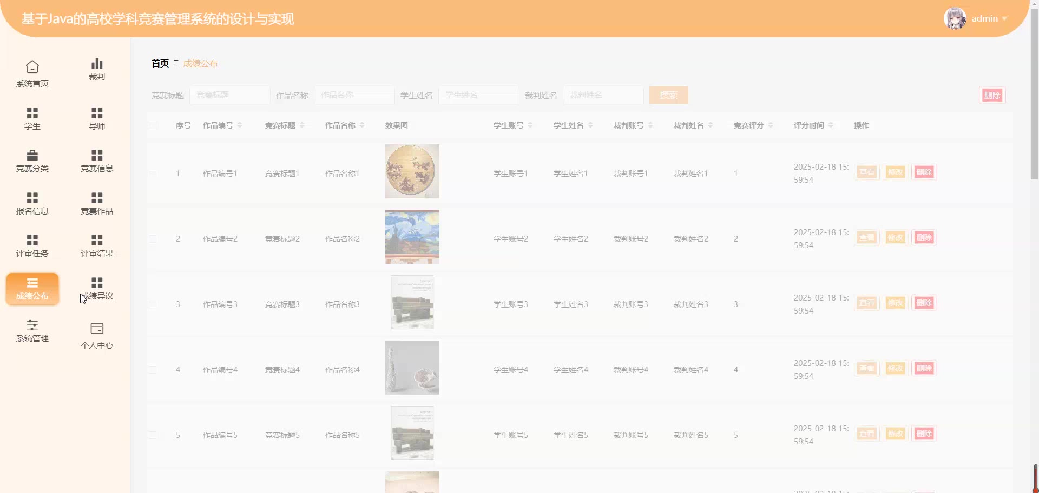
Task: Open the admin user dropdown arrow
Action: point(1004,19)
